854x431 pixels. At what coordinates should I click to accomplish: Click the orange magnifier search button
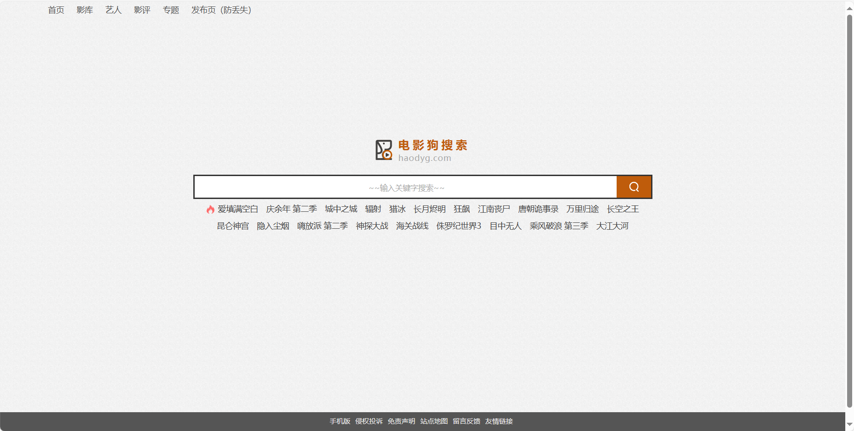coord(634,187)
